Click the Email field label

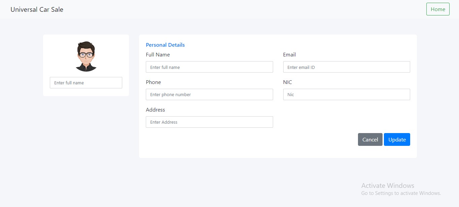(289, 54)
